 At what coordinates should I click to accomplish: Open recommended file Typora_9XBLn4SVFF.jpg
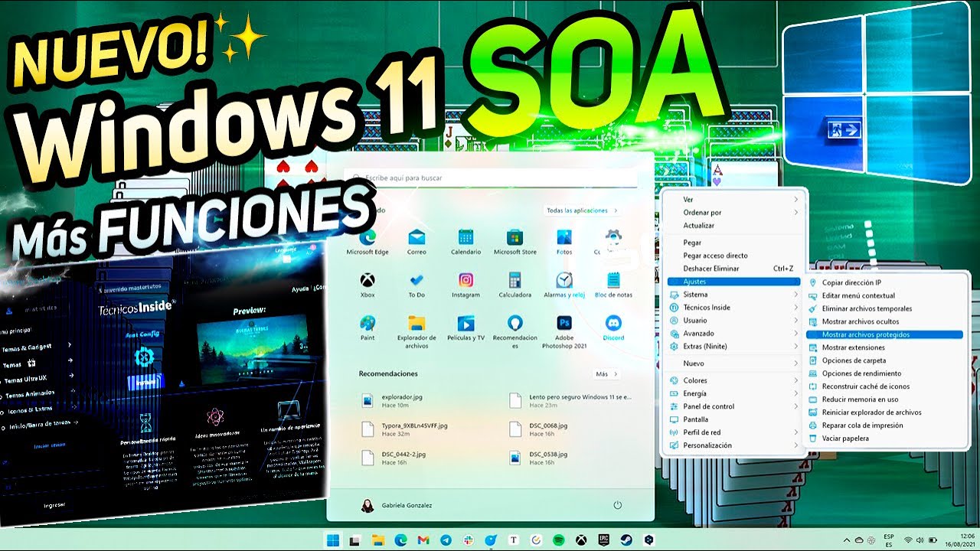click(405, 429)
